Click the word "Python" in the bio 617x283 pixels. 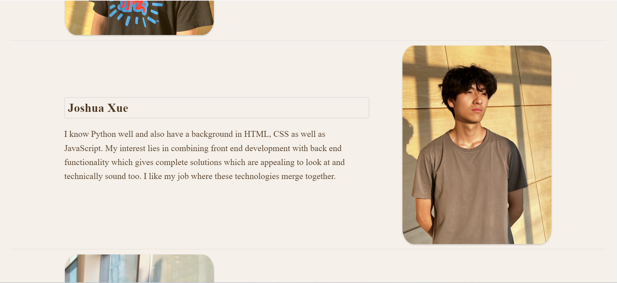103,134
